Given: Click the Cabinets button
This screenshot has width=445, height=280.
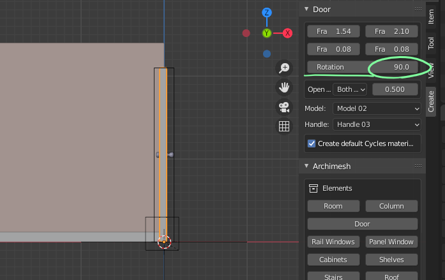Looking at the screenshot, I should pyautogui.click(x=333, y=260).
